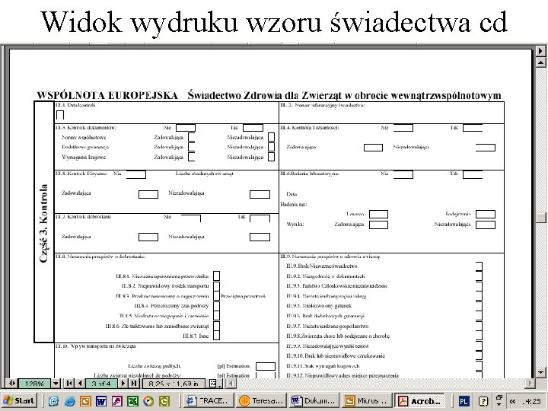548x411 pixels.
Task: Switch to the Teresa... taskbar window
Action: point(261,400)
